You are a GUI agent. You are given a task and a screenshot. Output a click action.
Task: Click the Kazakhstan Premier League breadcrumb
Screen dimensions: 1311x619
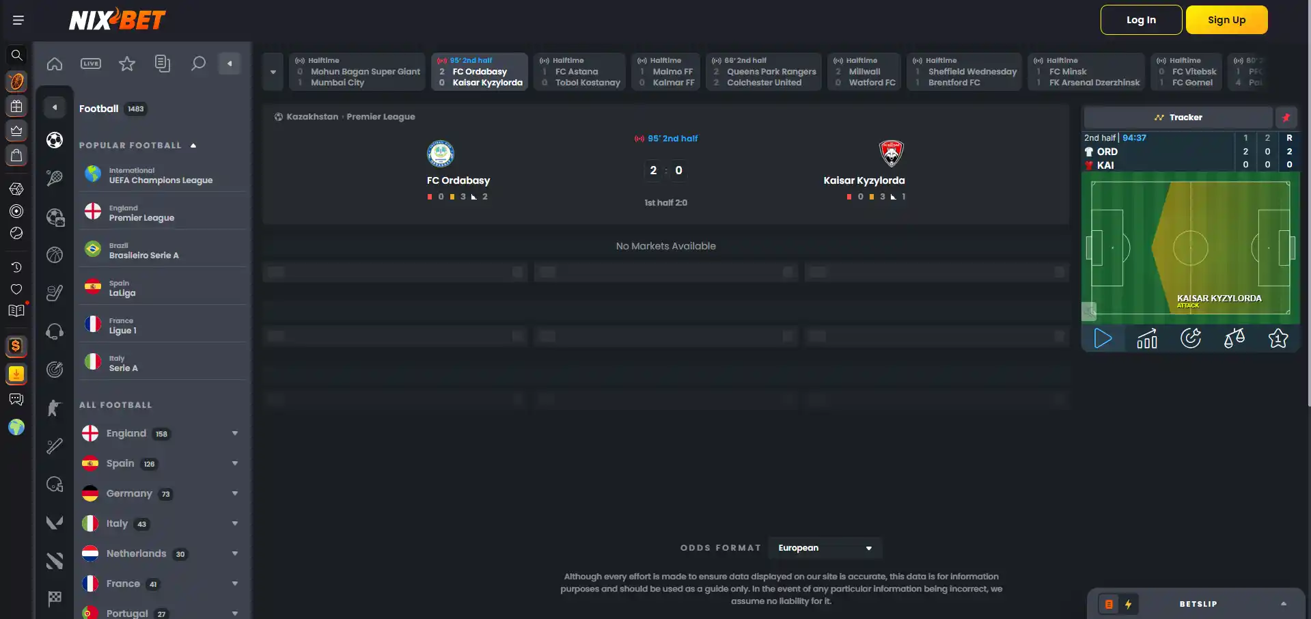[350, 117]
